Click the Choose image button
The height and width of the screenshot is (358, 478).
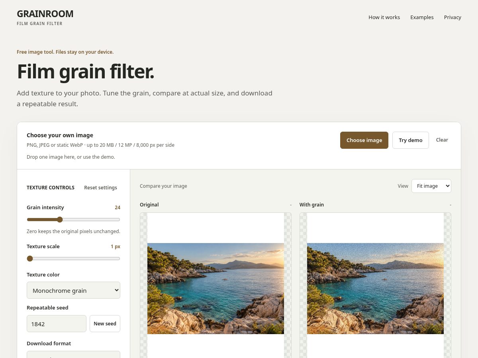pos(364,140)
